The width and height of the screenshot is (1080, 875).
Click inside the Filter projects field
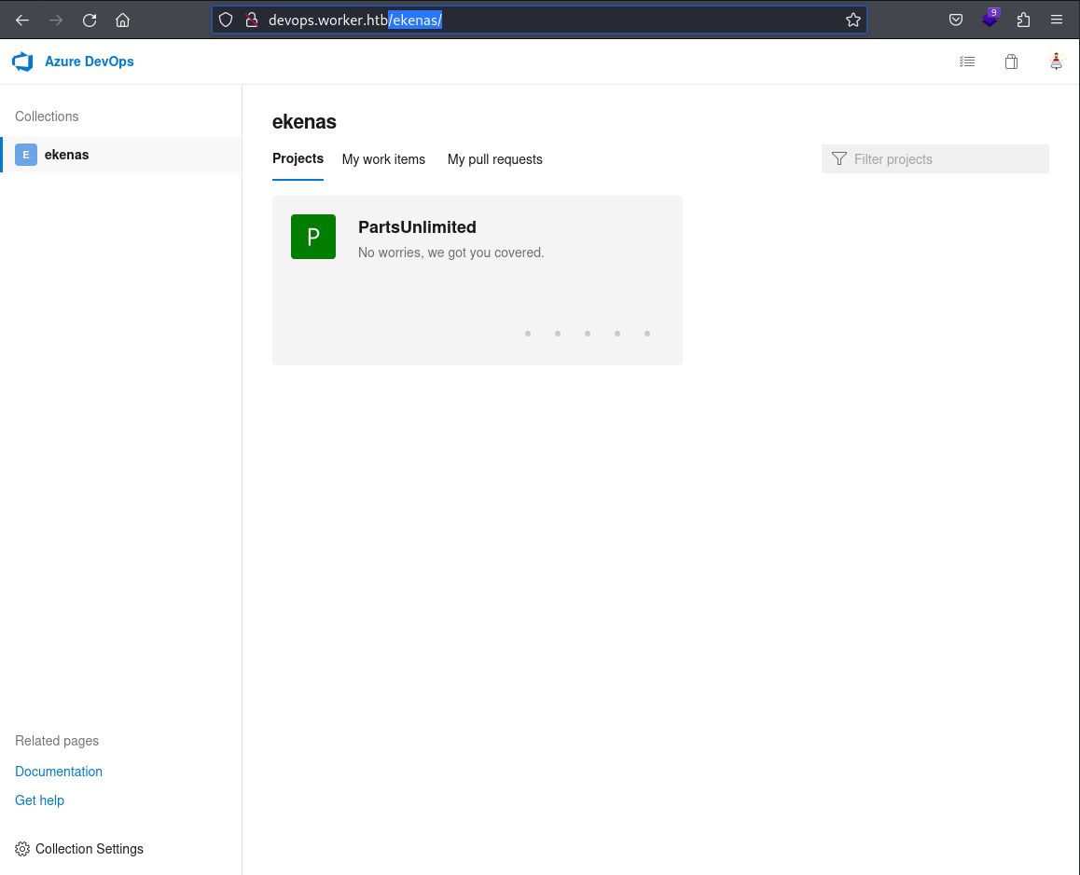pyautogui.click(x=935, y=159)
